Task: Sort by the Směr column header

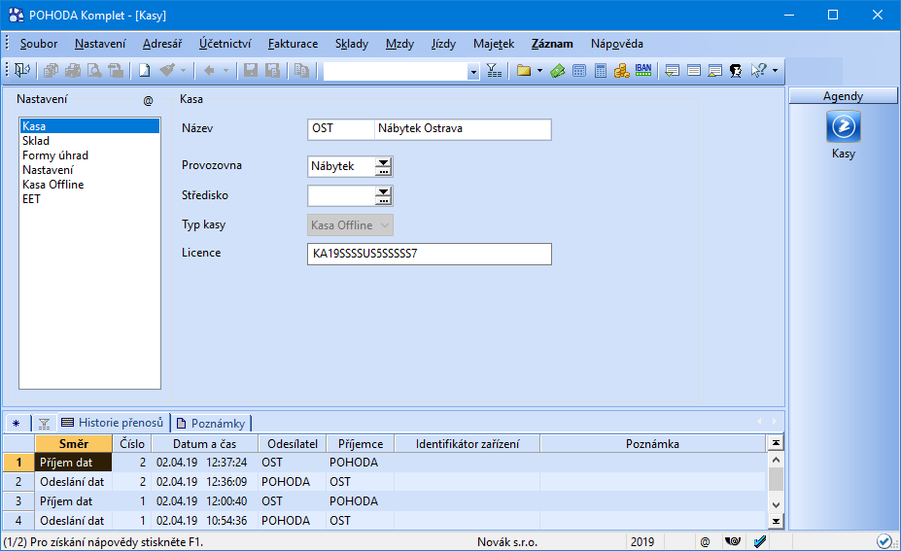Action: point(74,443)
